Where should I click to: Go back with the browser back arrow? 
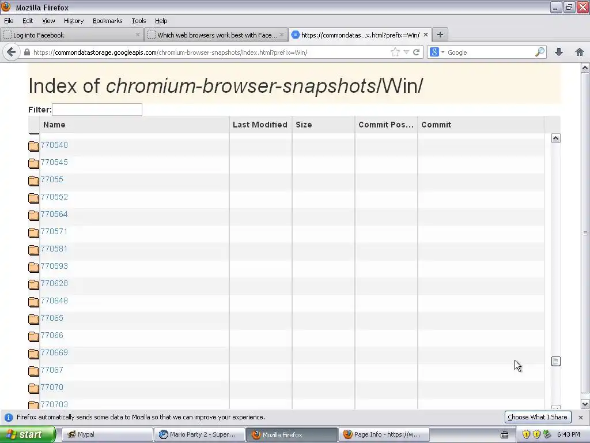pos(12,52)
